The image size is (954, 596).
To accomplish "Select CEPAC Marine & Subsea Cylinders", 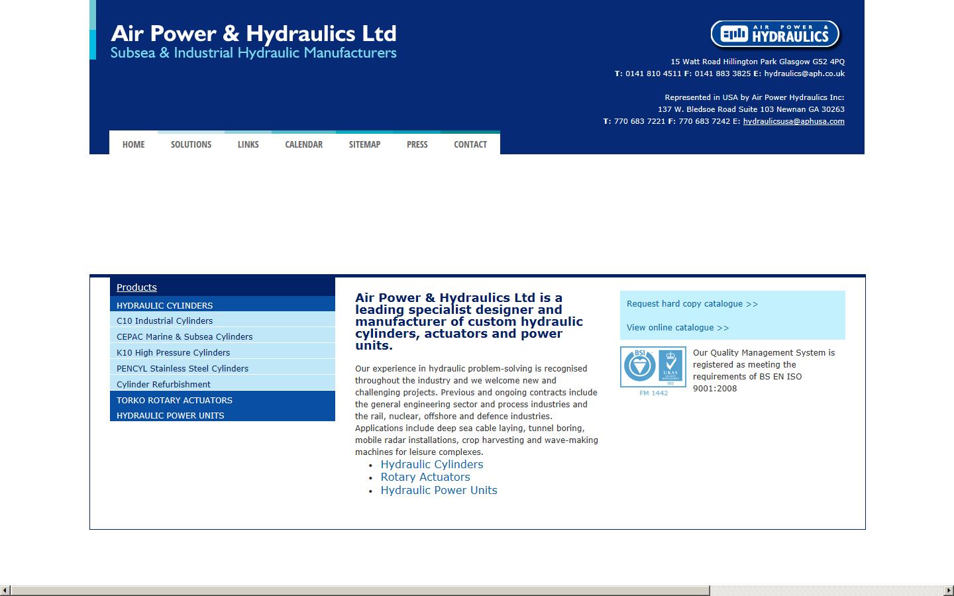I will pos(184,336).
